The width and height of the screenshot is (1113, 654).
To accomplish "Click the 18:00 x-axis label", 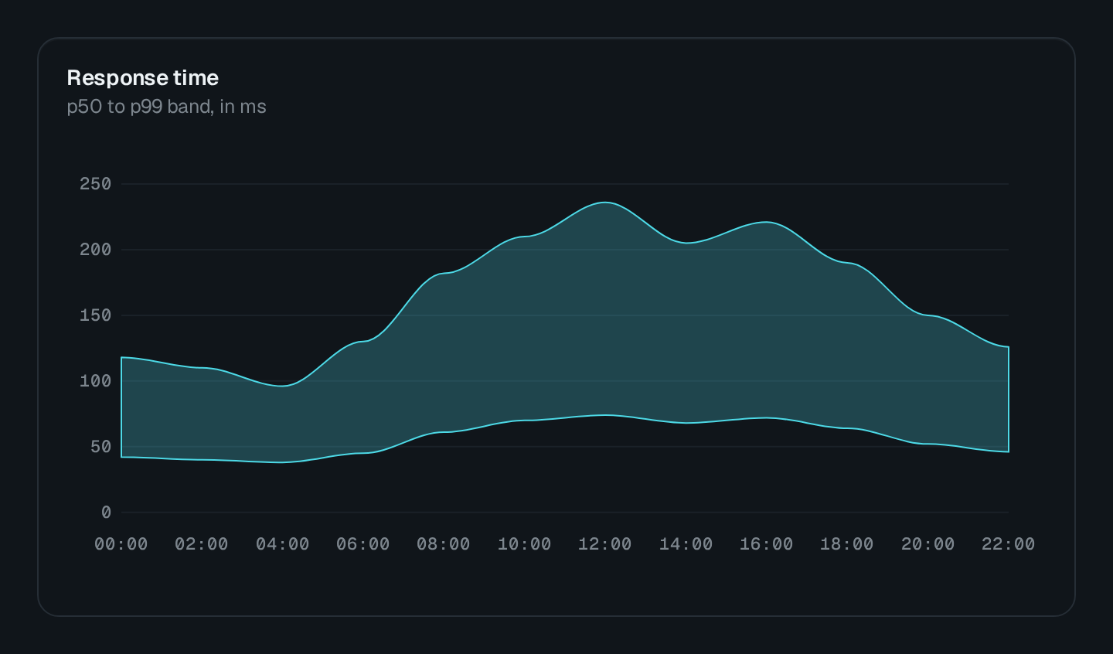I will pyautogui.click(x=847, y=544).
